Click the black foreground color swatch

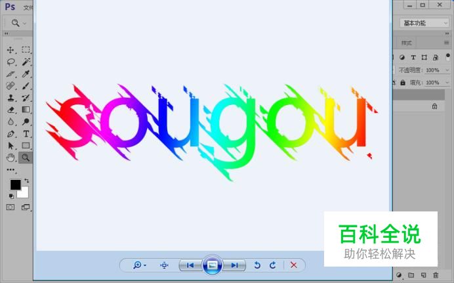15,185
